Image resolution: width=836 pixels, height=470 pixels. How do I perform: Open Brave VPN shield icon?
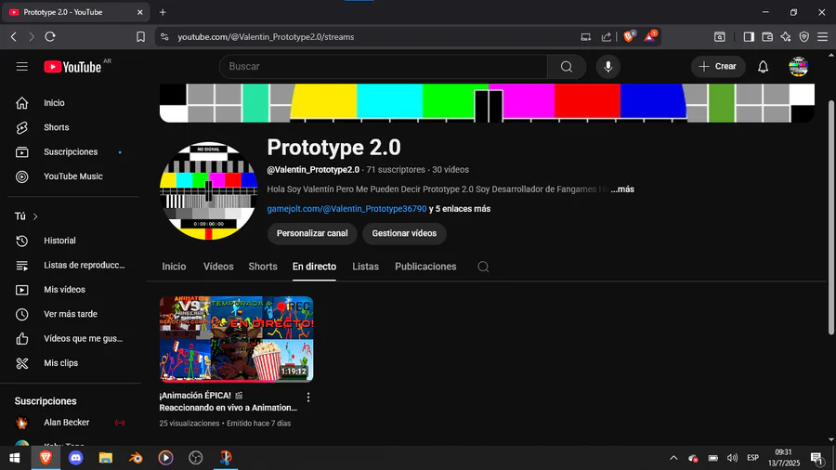click(804, 37)
